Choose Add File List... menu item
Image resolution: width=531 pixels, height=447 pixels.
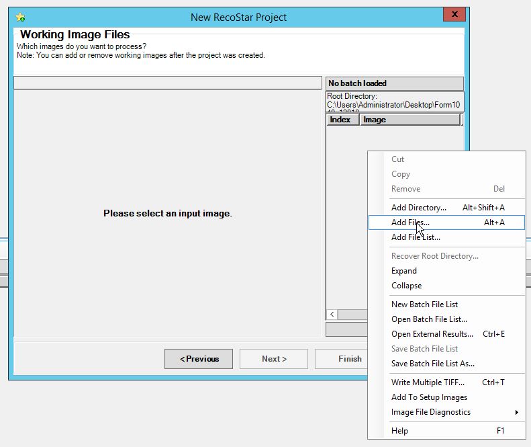446,237
